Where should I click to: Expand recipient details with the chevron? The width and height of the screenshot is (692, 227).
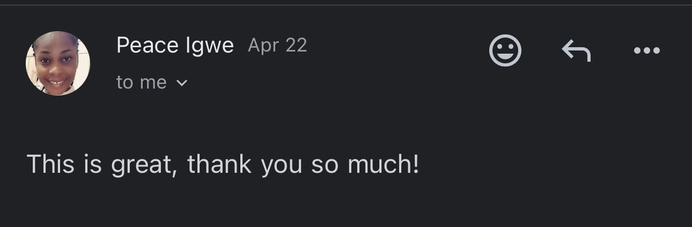[x=182, y=83]
